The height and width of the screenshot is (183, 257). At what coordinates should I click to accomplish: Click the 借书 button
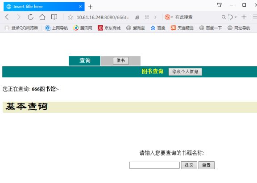pyautogui.click(x=121, y=61)
